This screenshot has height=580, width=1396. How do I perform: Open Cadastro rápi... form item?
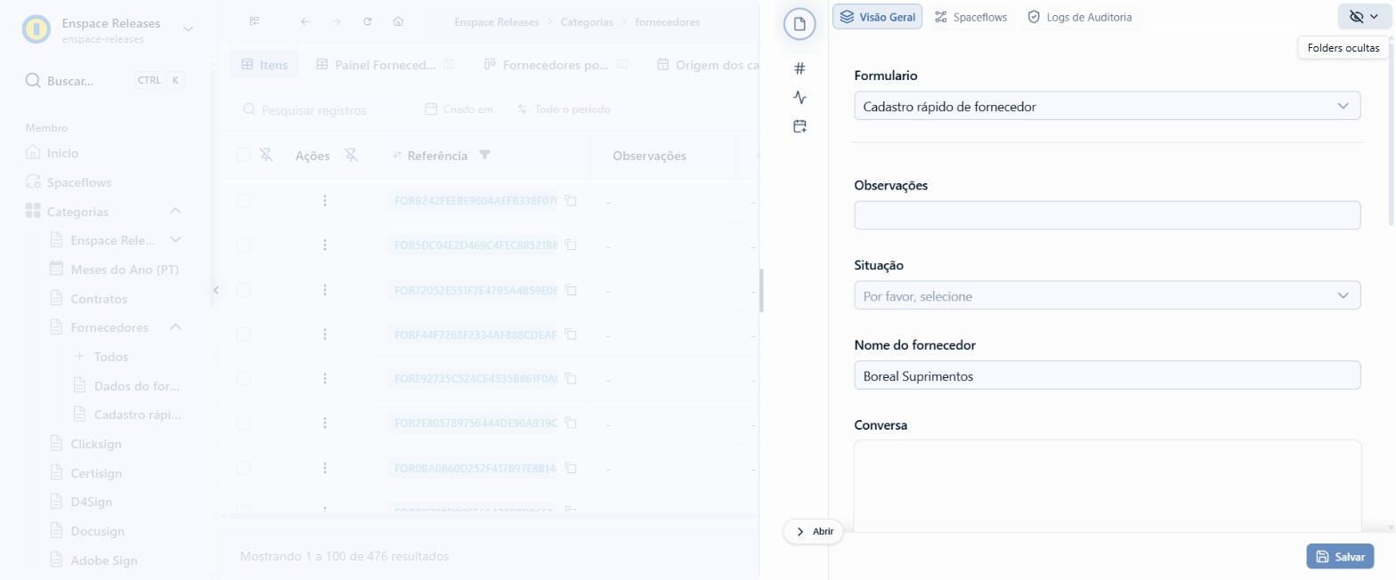[126, 415]
